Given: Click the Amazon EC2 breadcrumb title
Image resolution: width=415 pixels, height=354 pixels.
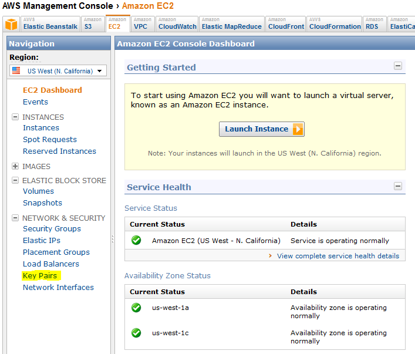Looking at the screenshot, I should pyautogui.click(x=148, y=6).
